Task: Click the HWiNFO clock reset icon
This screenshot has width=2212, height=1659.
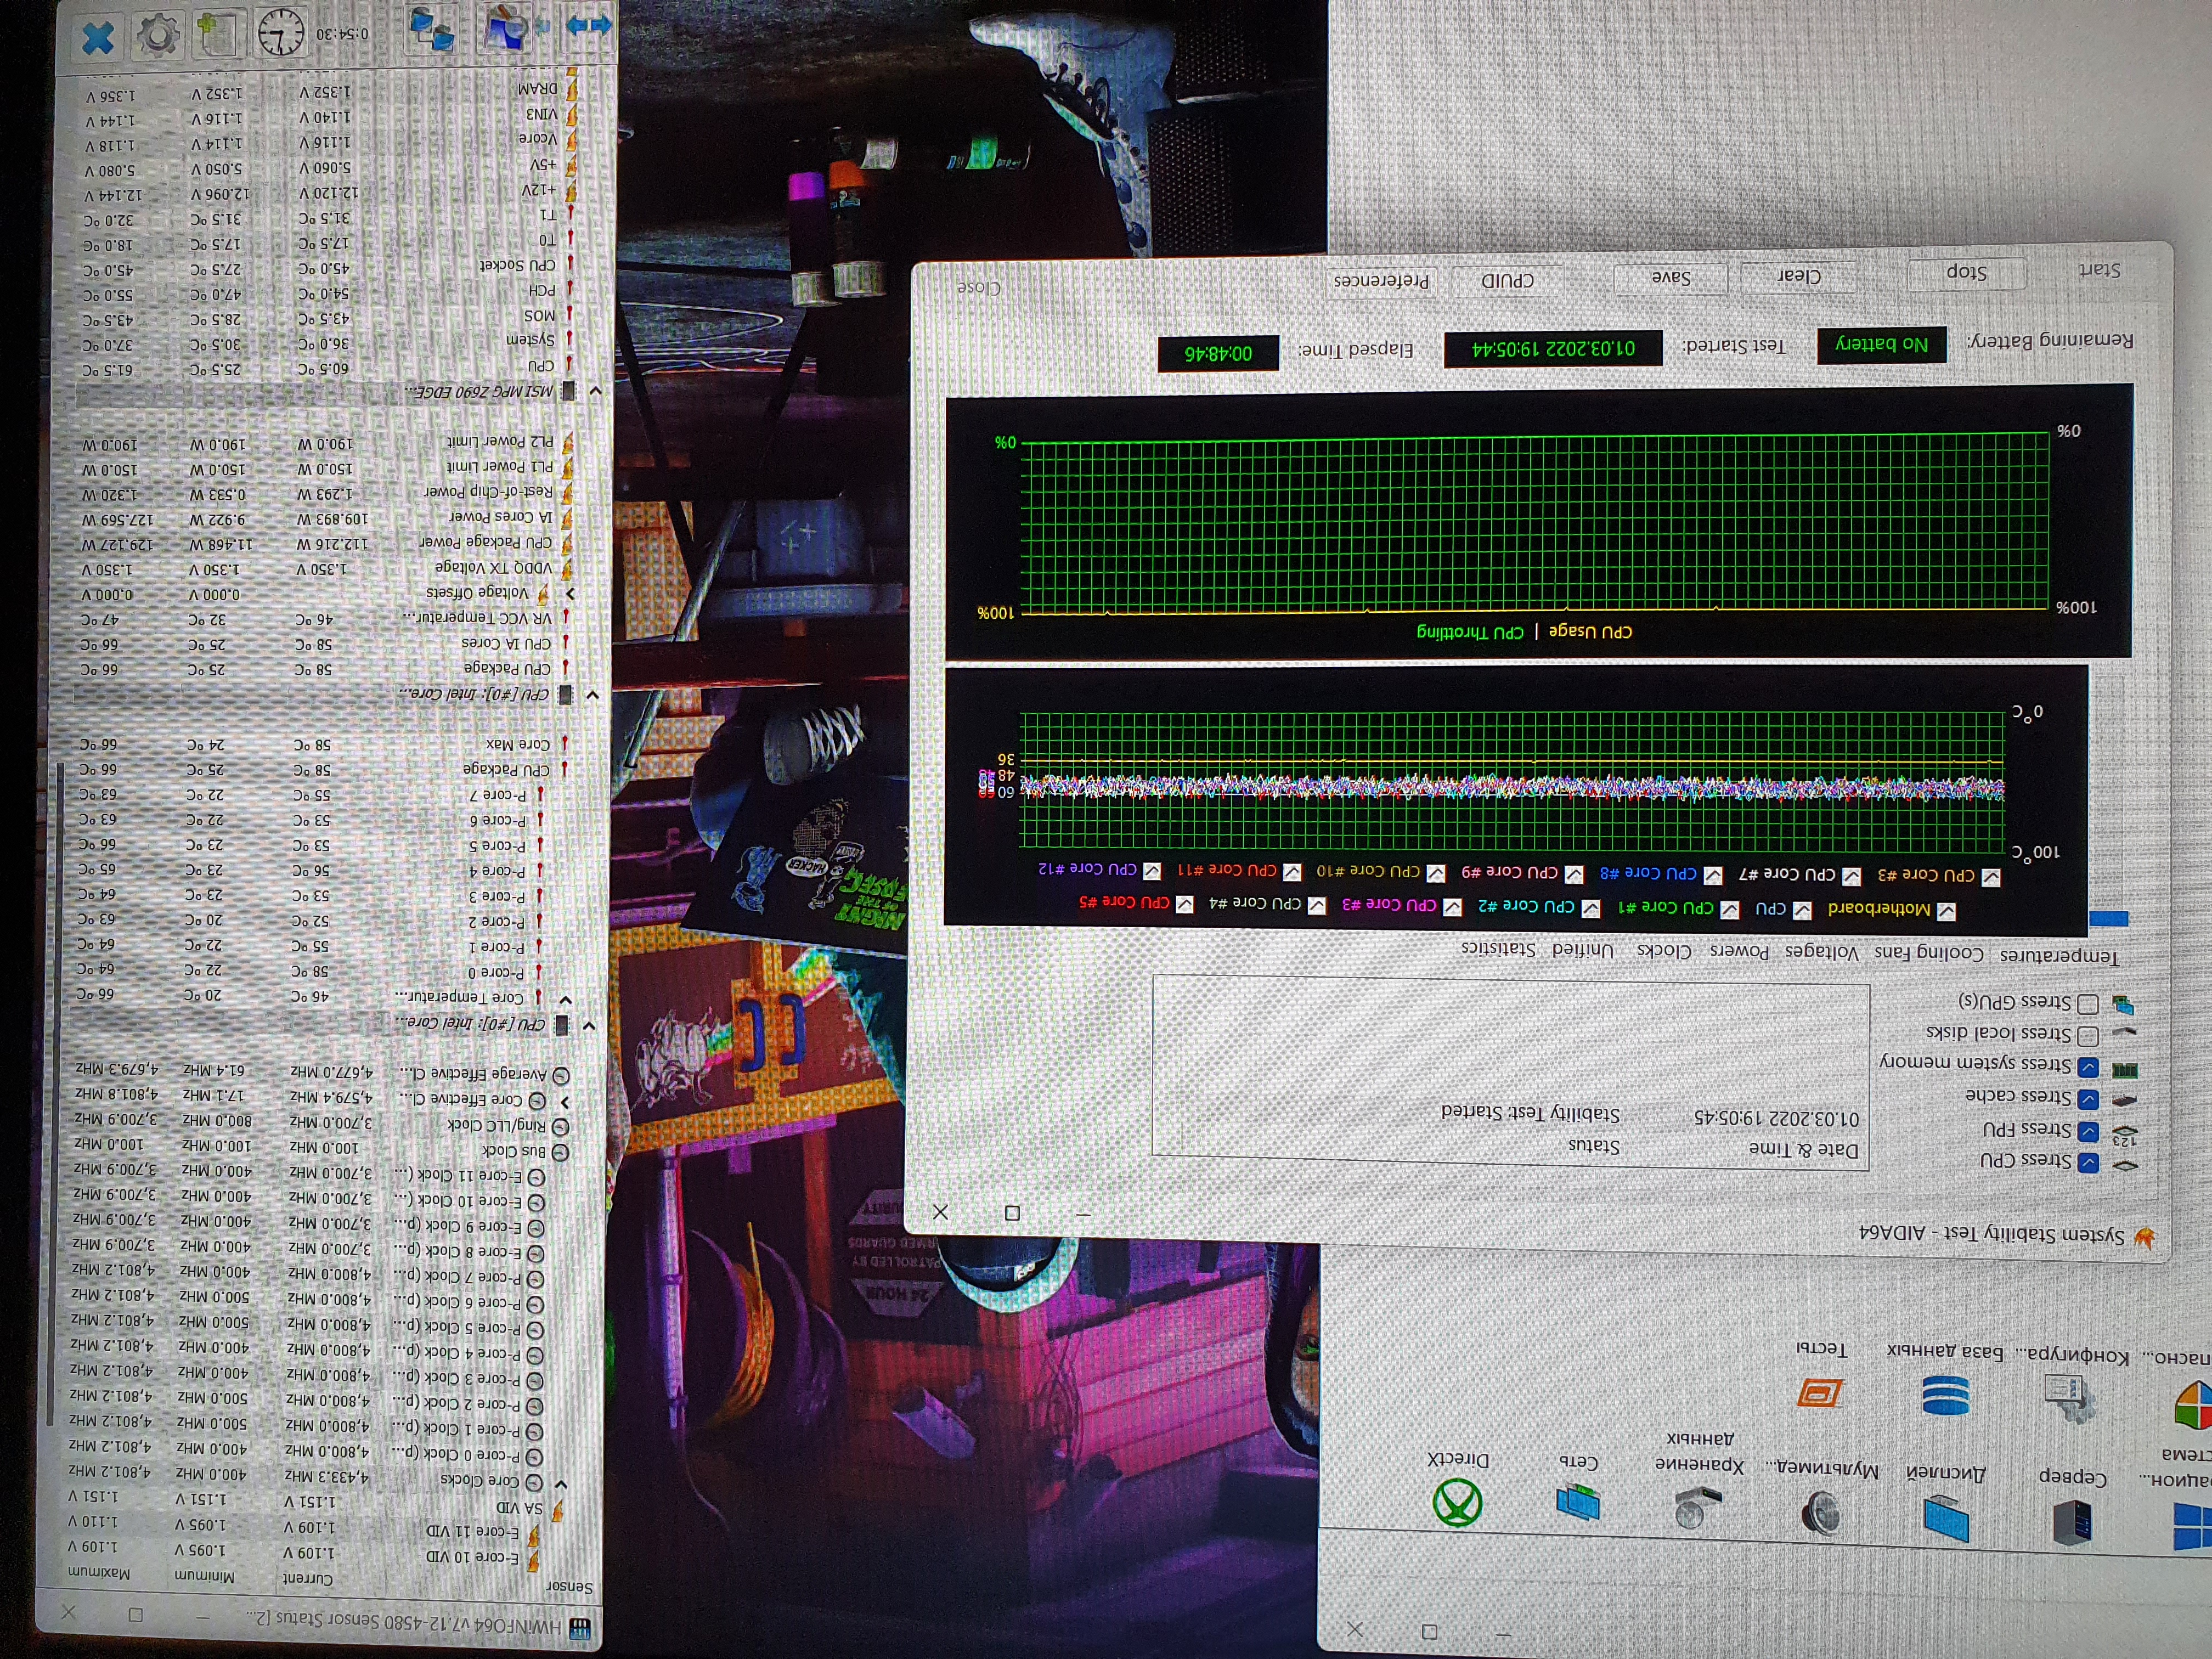Action: tap(281, 33)
